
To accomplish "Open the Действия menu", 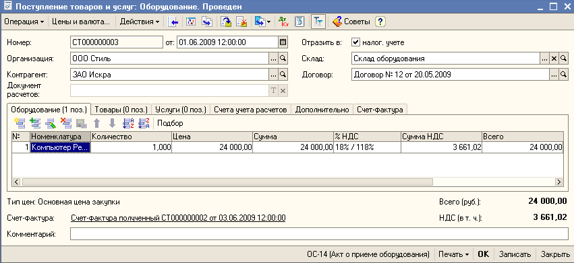I will coord(140,22).
